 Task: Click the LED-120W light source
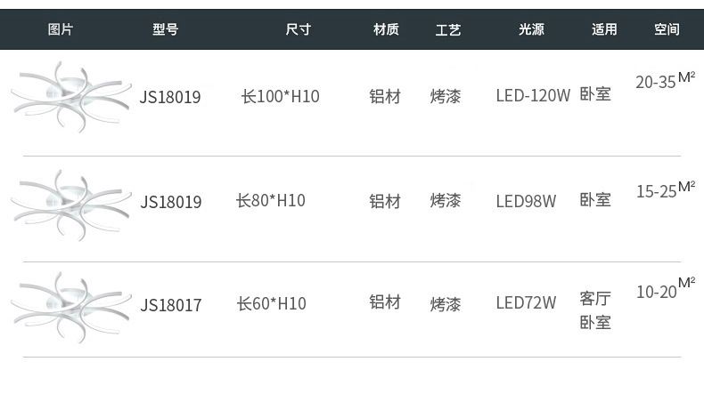(x=533, y=96)
